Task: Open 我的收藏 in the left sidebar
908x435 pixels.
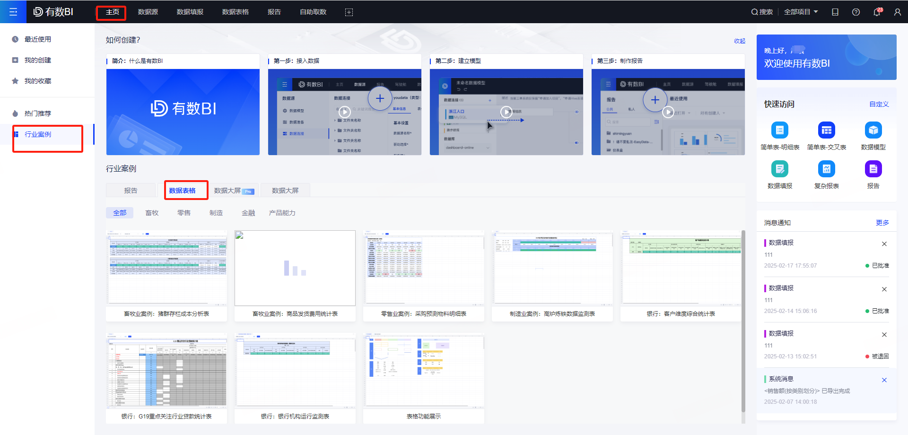Action: coord(38,81)
